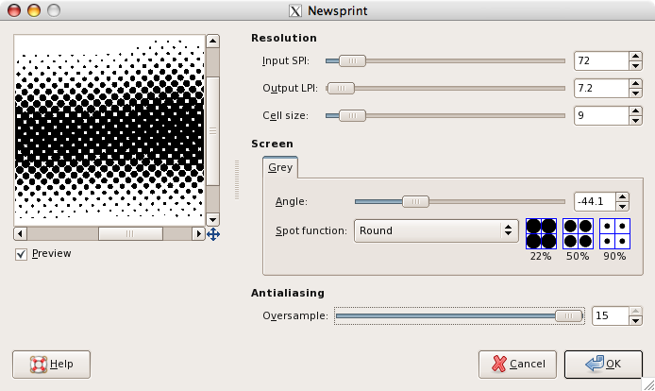Decrease Input SPI with down arrow
655x391 pixels.
tap(635, 66)
